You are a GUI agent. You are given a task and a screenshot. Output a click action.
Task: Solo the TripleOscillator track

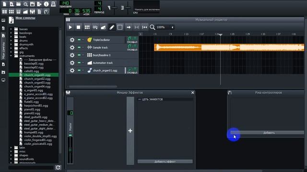pyautogui.click(x=83, y=40)
